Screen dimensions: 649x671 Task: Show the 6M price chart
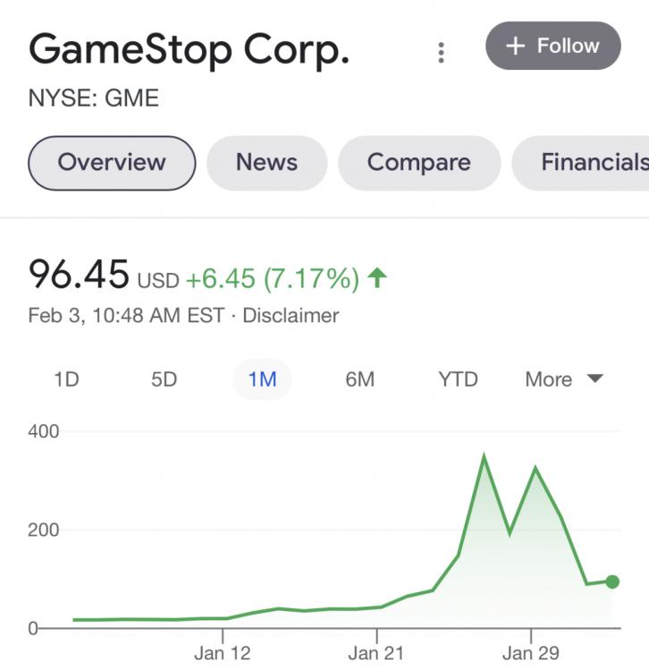point(359,379)
